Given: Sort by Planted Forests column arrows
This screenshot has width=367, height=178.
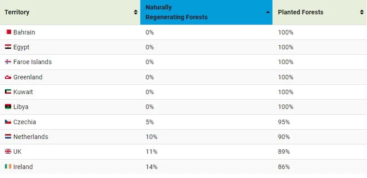Looking at the screenshot, I should tap(362, 12).
